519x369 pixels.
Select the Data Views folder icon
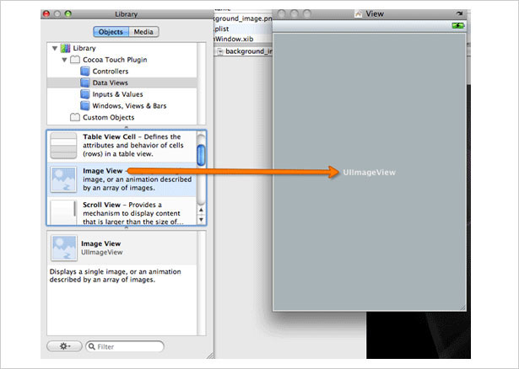click(x=85, y=83)
